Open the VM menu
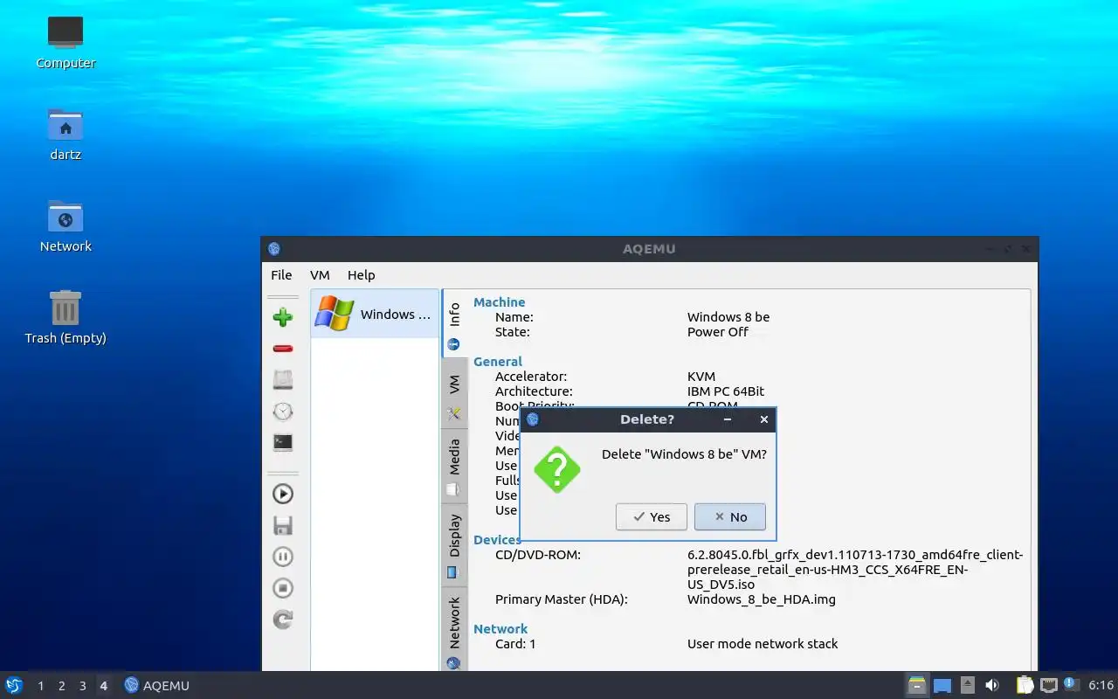Screen dimensions: 1118x699 point(320,274)
